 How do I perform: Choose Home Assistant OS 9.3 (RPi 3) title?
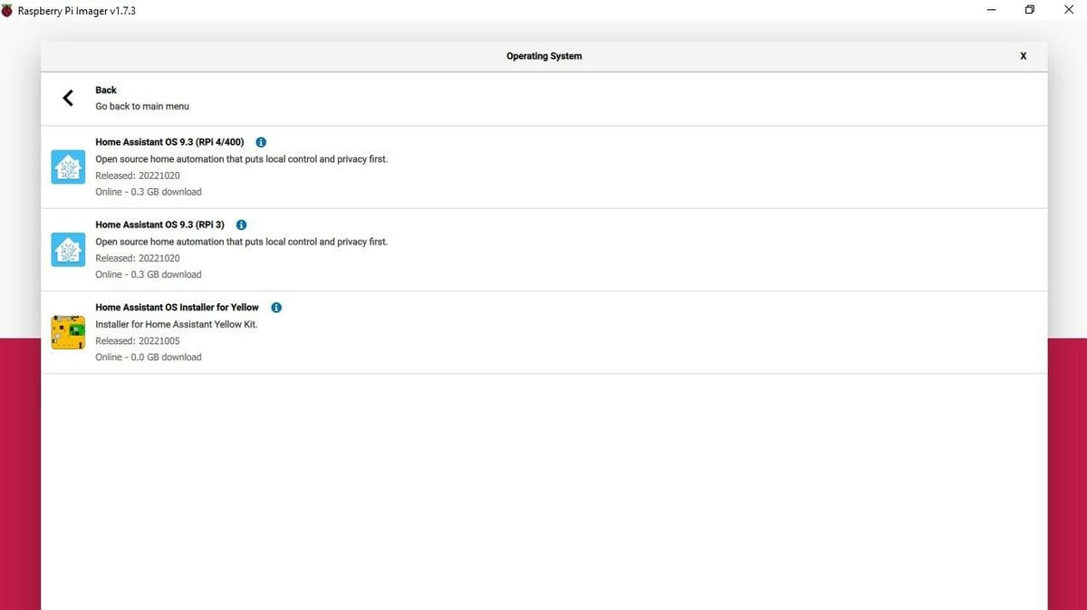click(x=159, y=224)
